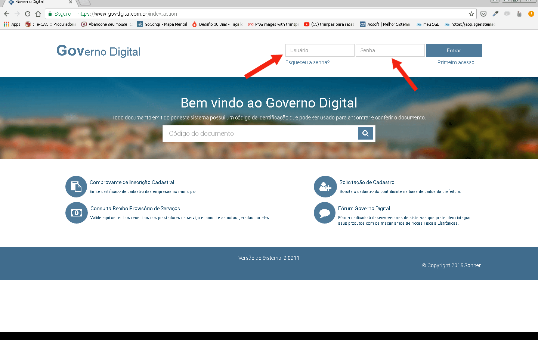The image size is (538, 340).
Task: Open the Fórum Governo Digital chat icon
Action: 325,213
